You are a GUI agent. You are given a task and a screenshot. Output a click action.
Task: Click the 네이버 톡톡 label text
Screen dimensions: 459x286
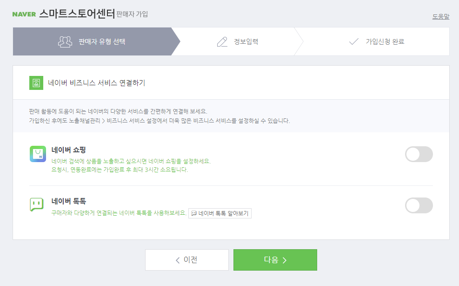pos(68,201)
